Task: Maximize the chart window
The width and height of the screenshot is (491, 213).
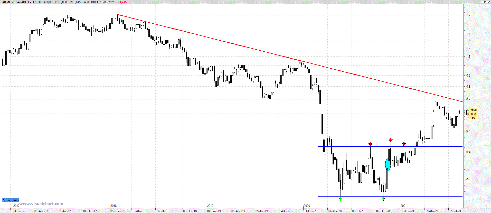Action: [485, 2]
